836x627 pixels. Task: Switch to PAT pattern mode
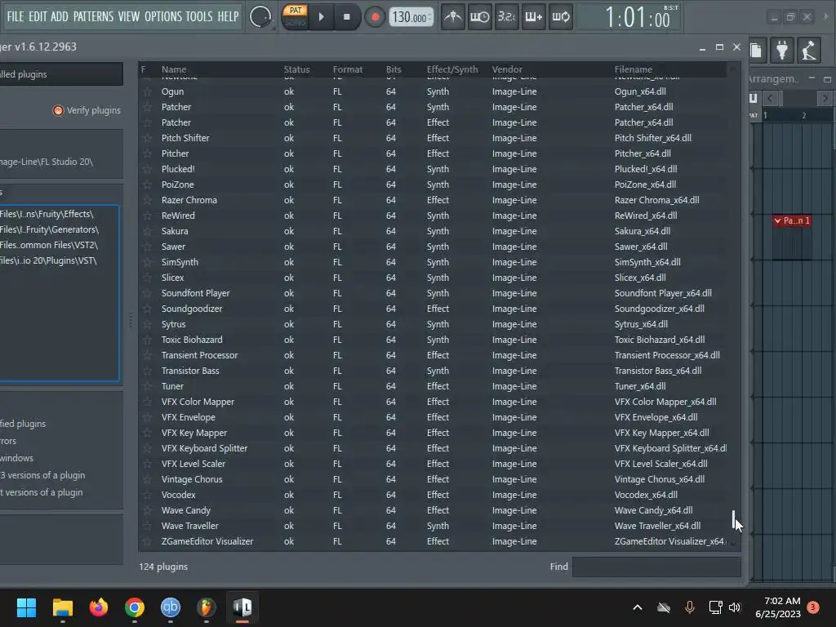(x=296, y=10)
